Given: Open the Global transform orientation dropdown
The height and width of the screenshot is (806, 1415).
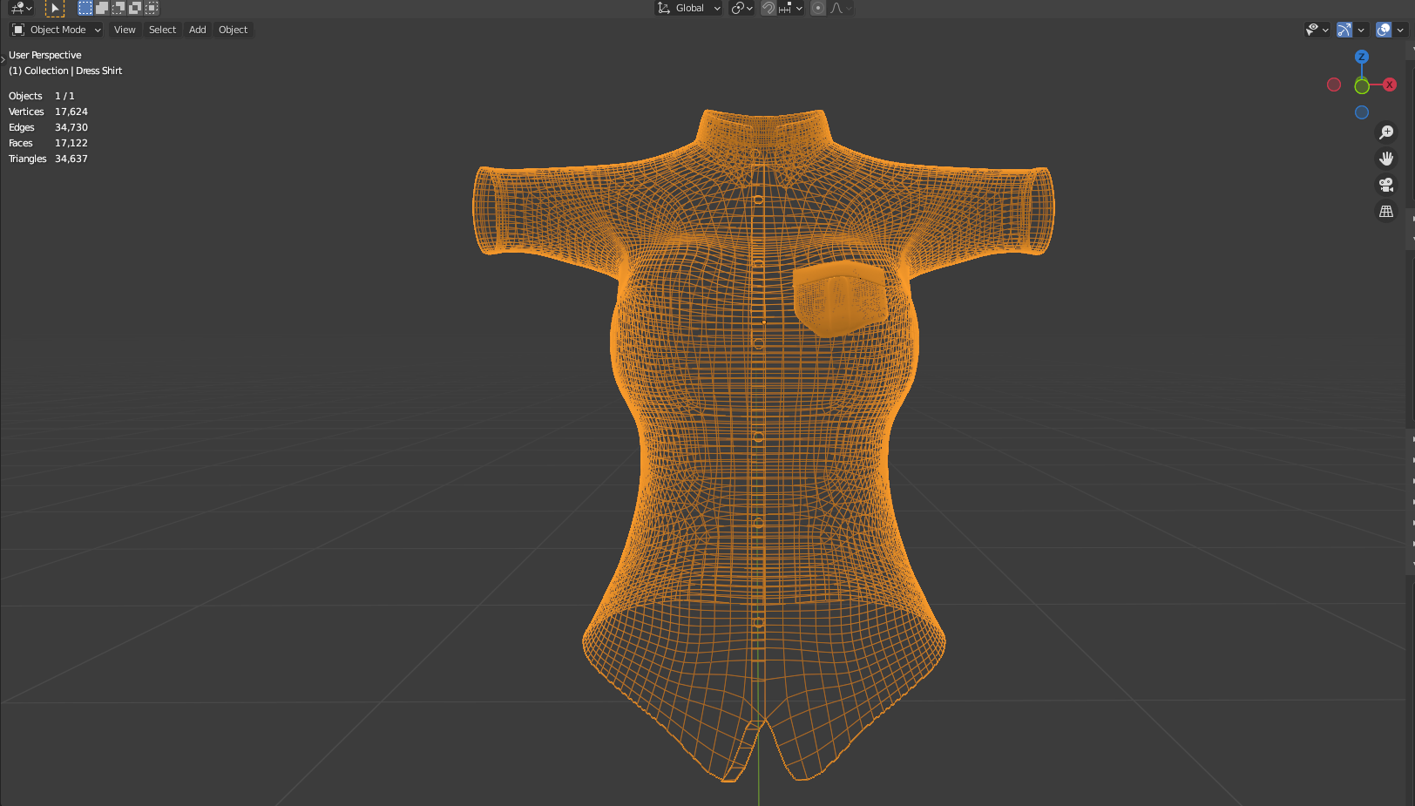Looking at the screenshot, I should click(x=688, y=8).
